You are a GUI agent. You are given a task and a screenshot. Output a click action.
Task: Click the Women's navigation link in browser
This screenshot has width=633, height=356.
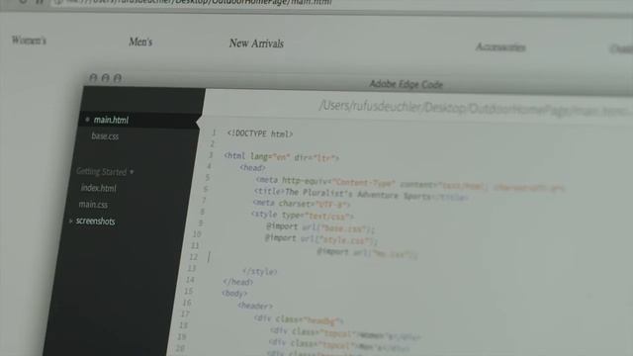coord(29,40)
